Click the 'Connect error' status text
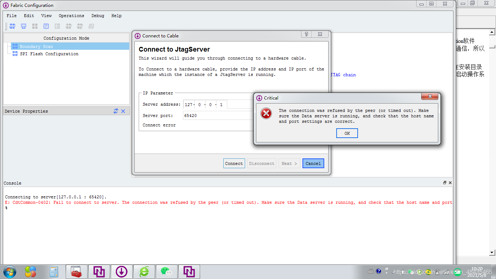 [x=159, y=125]
